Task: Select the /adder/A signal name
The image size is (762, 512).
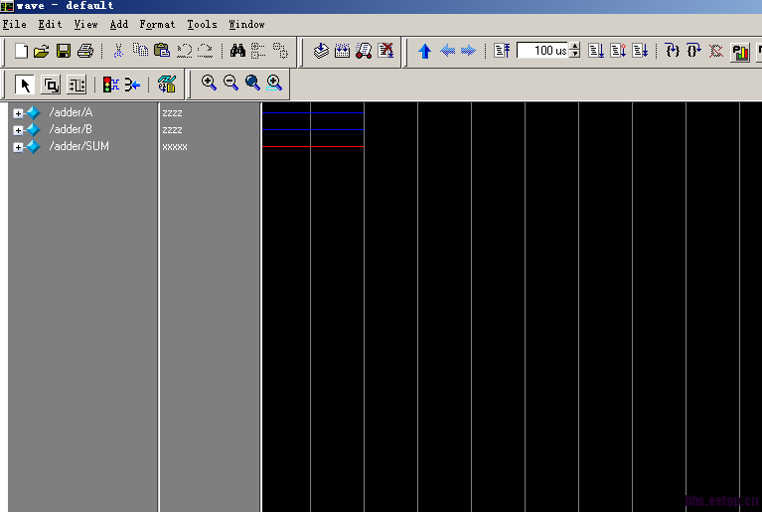Action: 71,112
